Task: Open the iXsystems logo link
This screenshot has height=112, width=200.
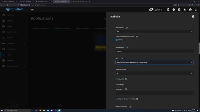Action: click(156, 10)
